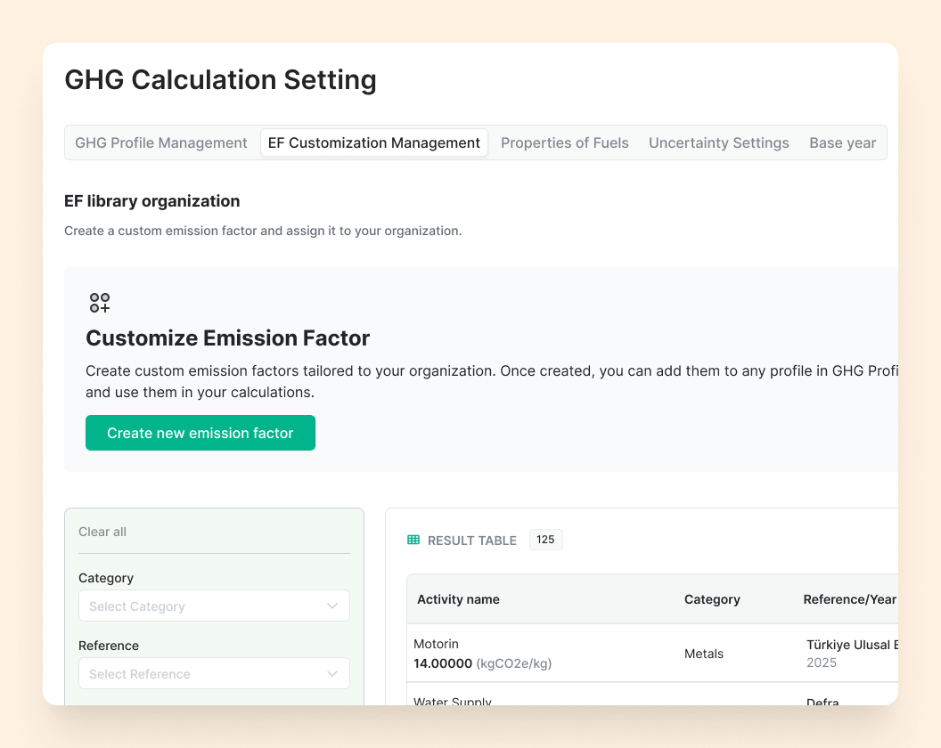Click the Category column header in the table
Screen dimensions: 941x748
[x=712, y=599]
